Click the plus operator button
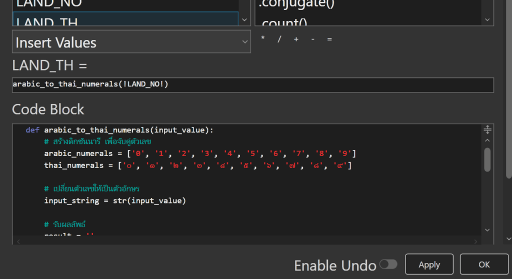Image resolution: width=512 pixels, height=279 pixels. coord(296,39)
